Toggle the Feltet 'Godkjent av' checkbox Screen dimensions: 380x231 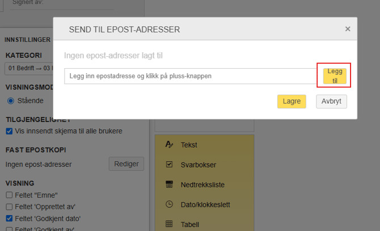[9, 229]
